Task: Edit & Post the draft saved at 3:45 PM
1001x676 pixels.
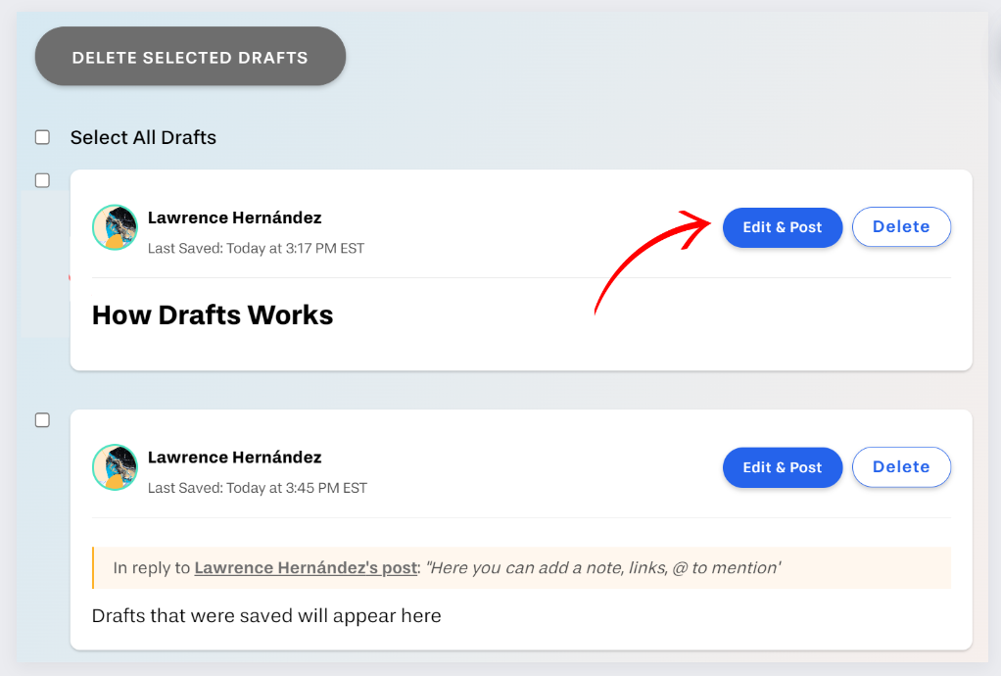Action: [x=782, y=467]
